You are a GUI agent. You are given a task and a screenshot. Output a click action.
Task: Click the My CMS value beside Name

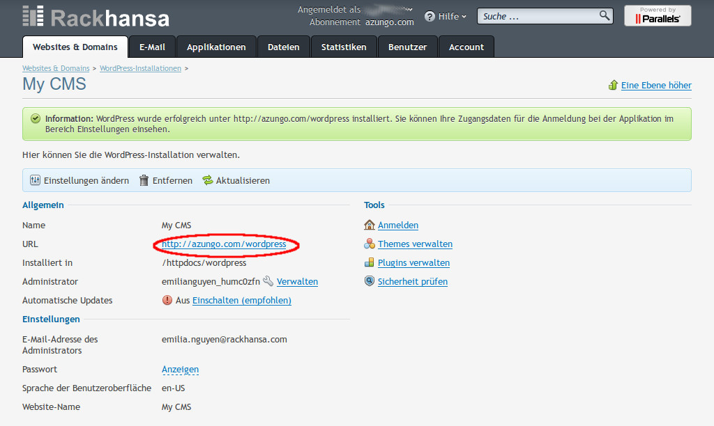(x=176, y=225)
